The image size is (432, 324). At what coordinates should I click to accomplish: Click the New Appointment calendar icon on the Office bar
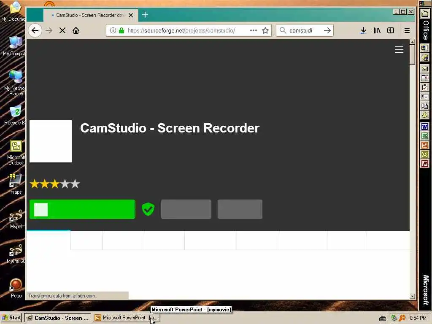point(424,78)
